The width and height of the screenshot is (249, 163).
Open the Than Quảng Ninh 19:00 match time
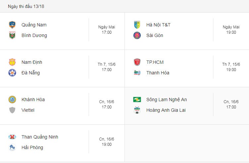pyautogui.click(x=107, y=142)
